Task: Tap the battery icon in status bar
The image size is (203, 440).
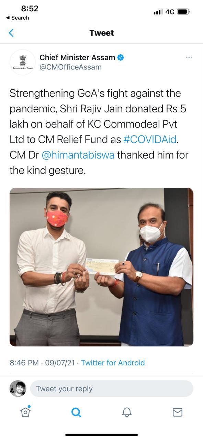Action: pos(184,12)
